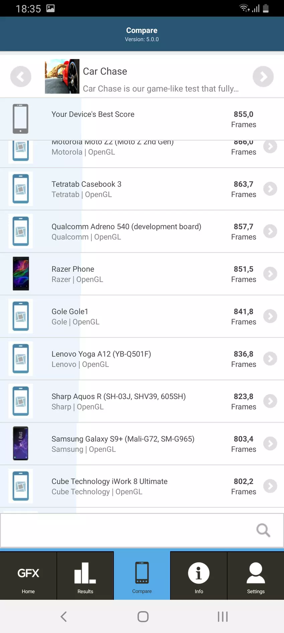
Task: Select Your Device's Best Score row
Action: pos(142,119)
